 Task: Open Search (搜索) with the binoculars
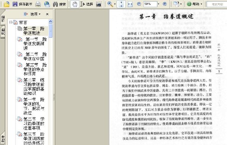(x=59, y=4)
